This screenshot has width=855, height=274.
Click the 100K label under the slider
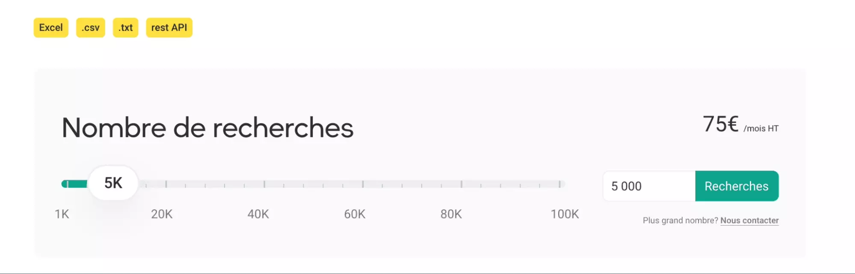tap(565, 214)
